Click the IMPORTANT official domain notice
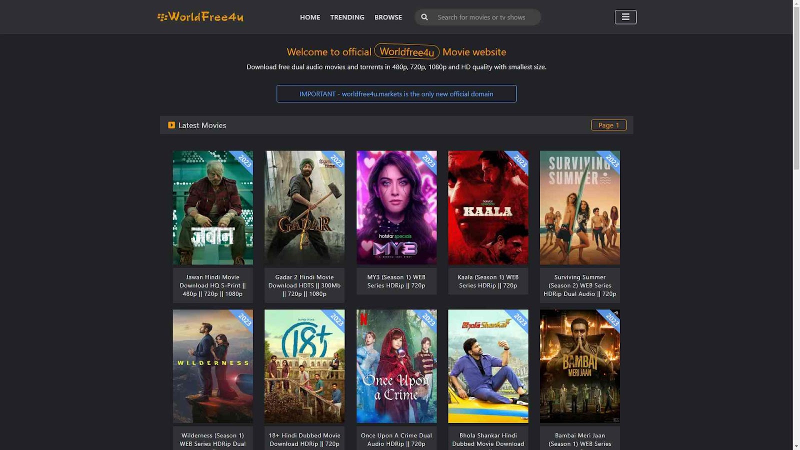The width and height of the screenshot is (800, 450). point(396,93)
